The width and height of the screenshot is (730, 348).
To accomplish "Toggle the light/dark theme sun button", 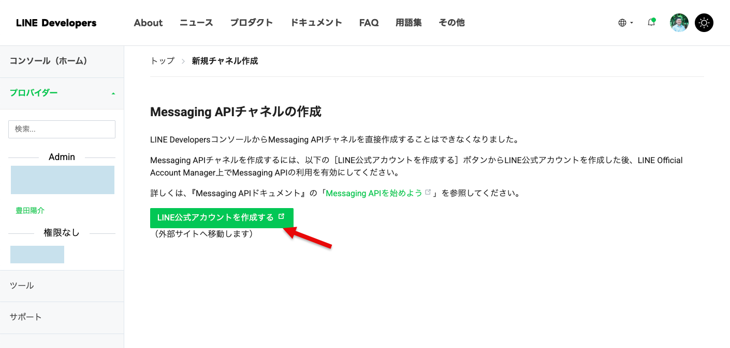I will [x=704, y=23].
